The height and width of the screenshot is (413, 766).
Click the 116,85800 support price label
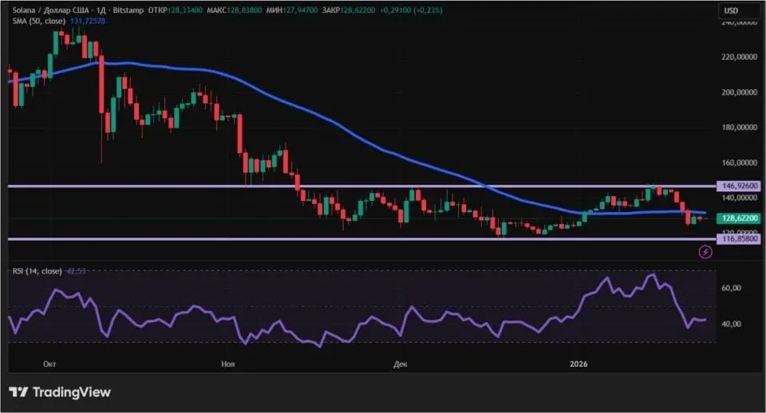click(740, 238)
